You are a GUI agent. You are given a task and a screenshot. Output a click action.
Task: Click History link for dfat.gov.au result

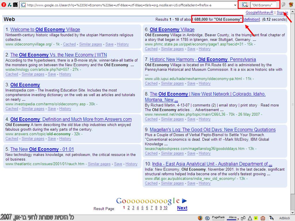(205, 183)
